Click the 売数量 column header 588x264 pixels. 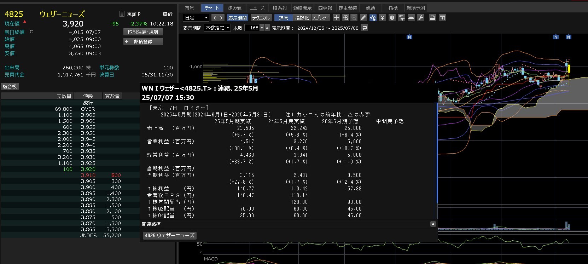tap(64, 96)
